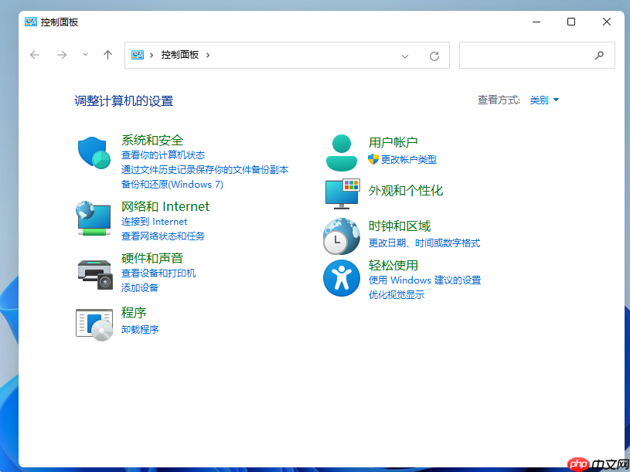The image size is (630, 472).
Task: Click the forward arrow in navigation bar
Action: [x=62, y=55]
